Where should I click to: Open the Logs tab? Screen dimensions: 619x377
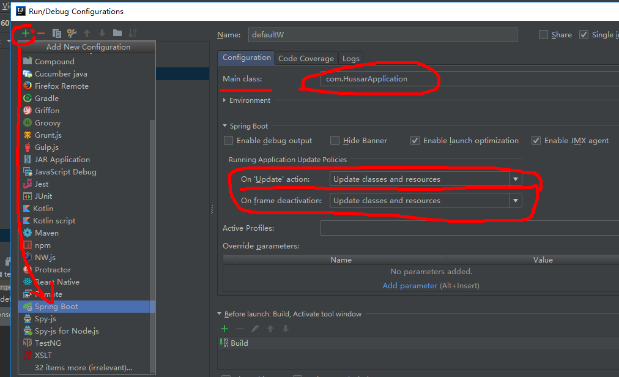(x=350, y=59)
